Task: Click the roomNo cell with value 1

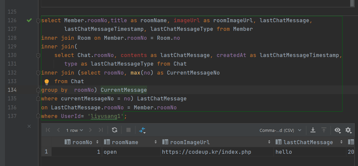Action: point(77,152)
